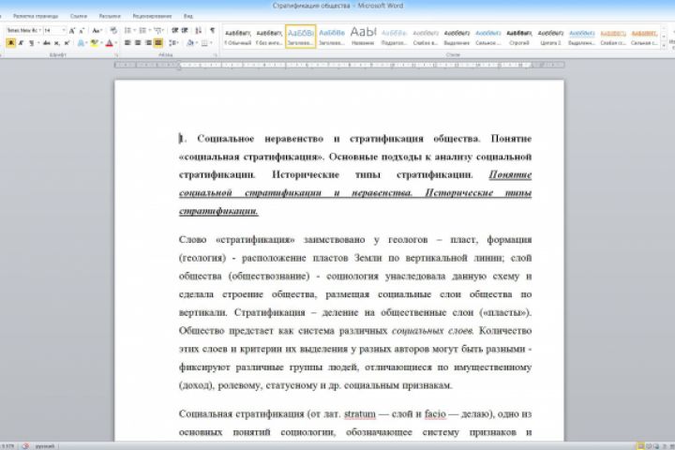Click the word "facio" in document
The width and height of the screenshot is (675, 450).
click(x=435, y=413)
